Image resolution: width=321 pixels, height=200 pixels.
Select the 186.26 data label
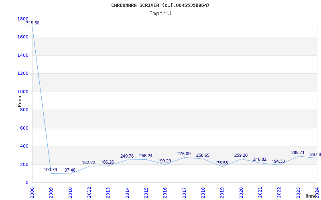coord(108,162)
